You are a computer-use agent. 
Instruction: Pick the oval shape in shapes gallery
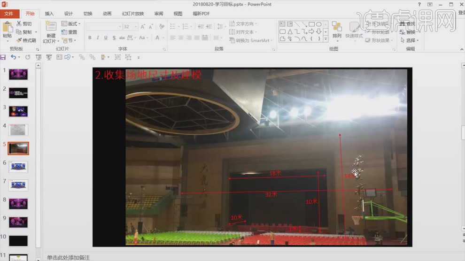(x=318, y=24)
